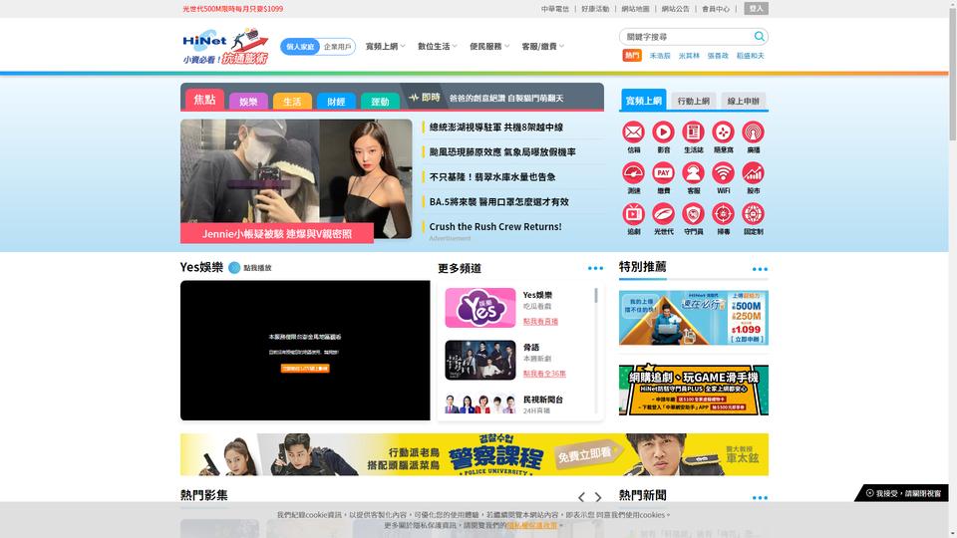Open the 網站地圖 top link
This screenshot has width=957, height=538.
(x=635, y=9)
